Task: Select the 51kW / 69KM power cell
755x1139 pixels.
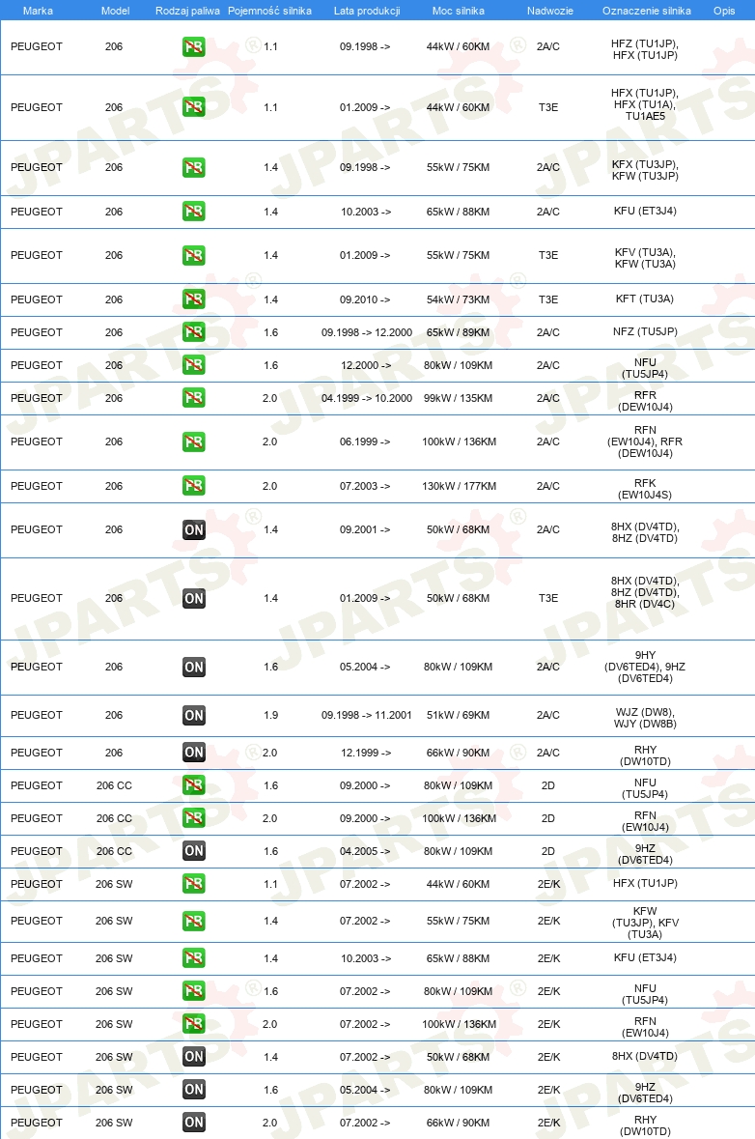Action: [458, 715]
